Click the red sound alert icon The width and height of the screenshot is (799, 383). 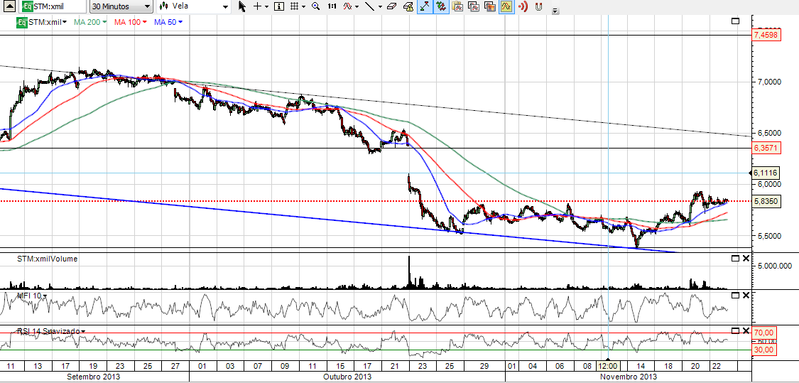[523, 7]
